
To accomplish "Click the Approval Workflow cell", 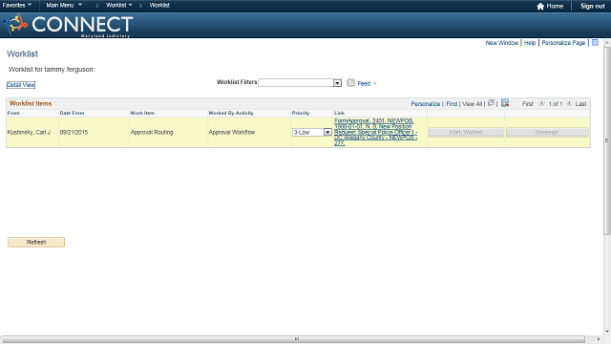I will coord(231,132).
